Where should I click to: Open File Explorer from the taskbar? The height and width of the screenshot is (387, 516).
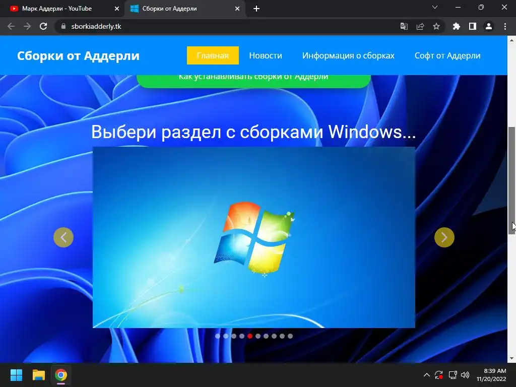click(x=38, y=375)
